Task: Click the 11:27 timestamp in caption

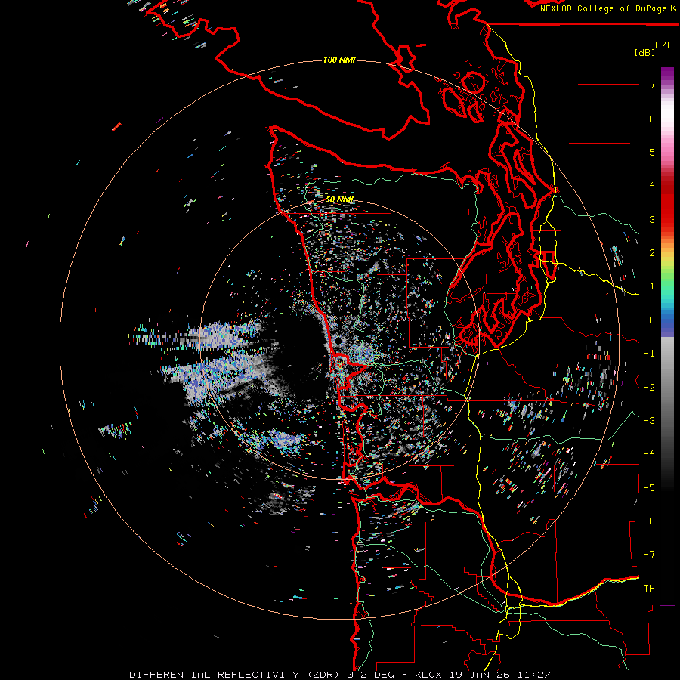Action: point(534,675)
